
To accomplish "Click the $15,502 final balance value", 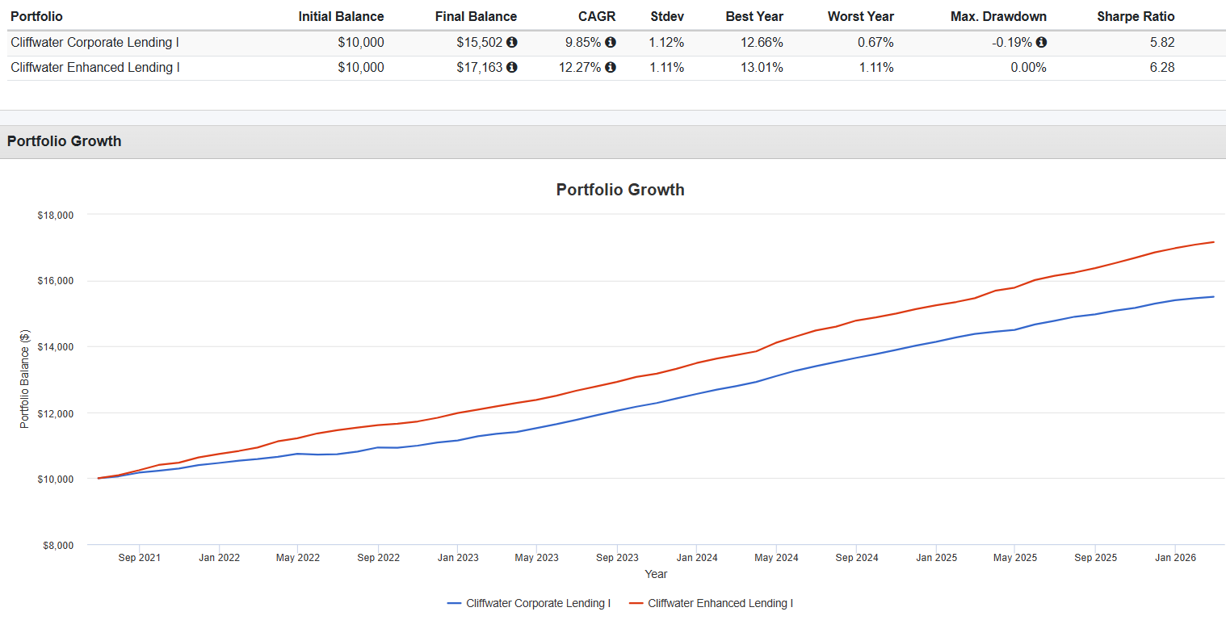I will (x=479, y=43).
